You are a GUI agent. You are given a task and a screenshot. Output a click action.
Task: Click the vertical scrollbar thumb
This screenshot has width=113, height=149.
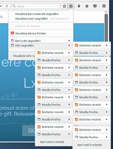[x=106, y=28]
